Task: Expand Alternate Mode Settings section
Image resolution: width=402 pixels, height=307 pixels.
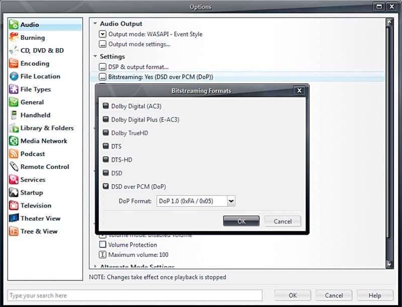Action: click(95, 266)
